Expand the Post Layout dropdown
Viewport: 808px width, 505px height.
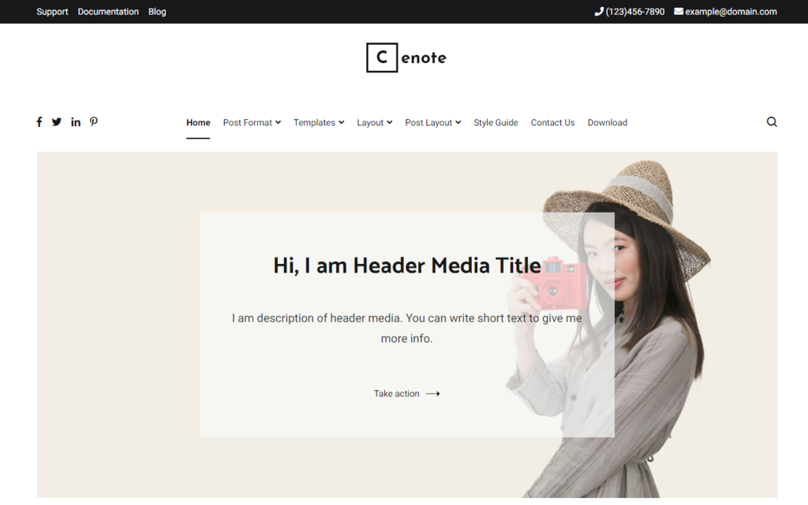[432, 123]
